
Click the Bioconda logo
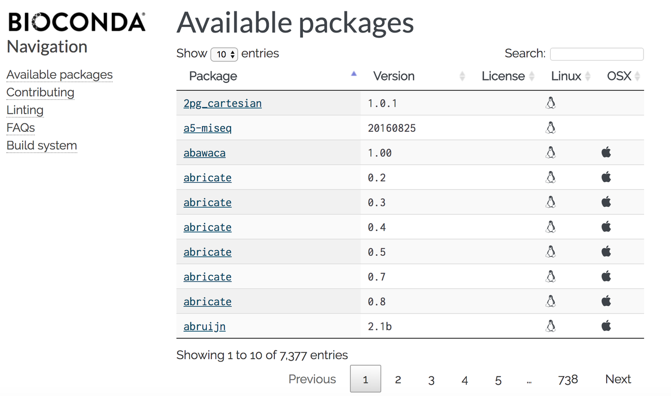coord(77,22)
